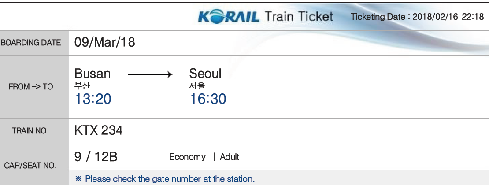The image size is (489, 185).
Task: Select the boarding date 09/Mar/18
Action: pyautogui.click(x=105, y=42)
